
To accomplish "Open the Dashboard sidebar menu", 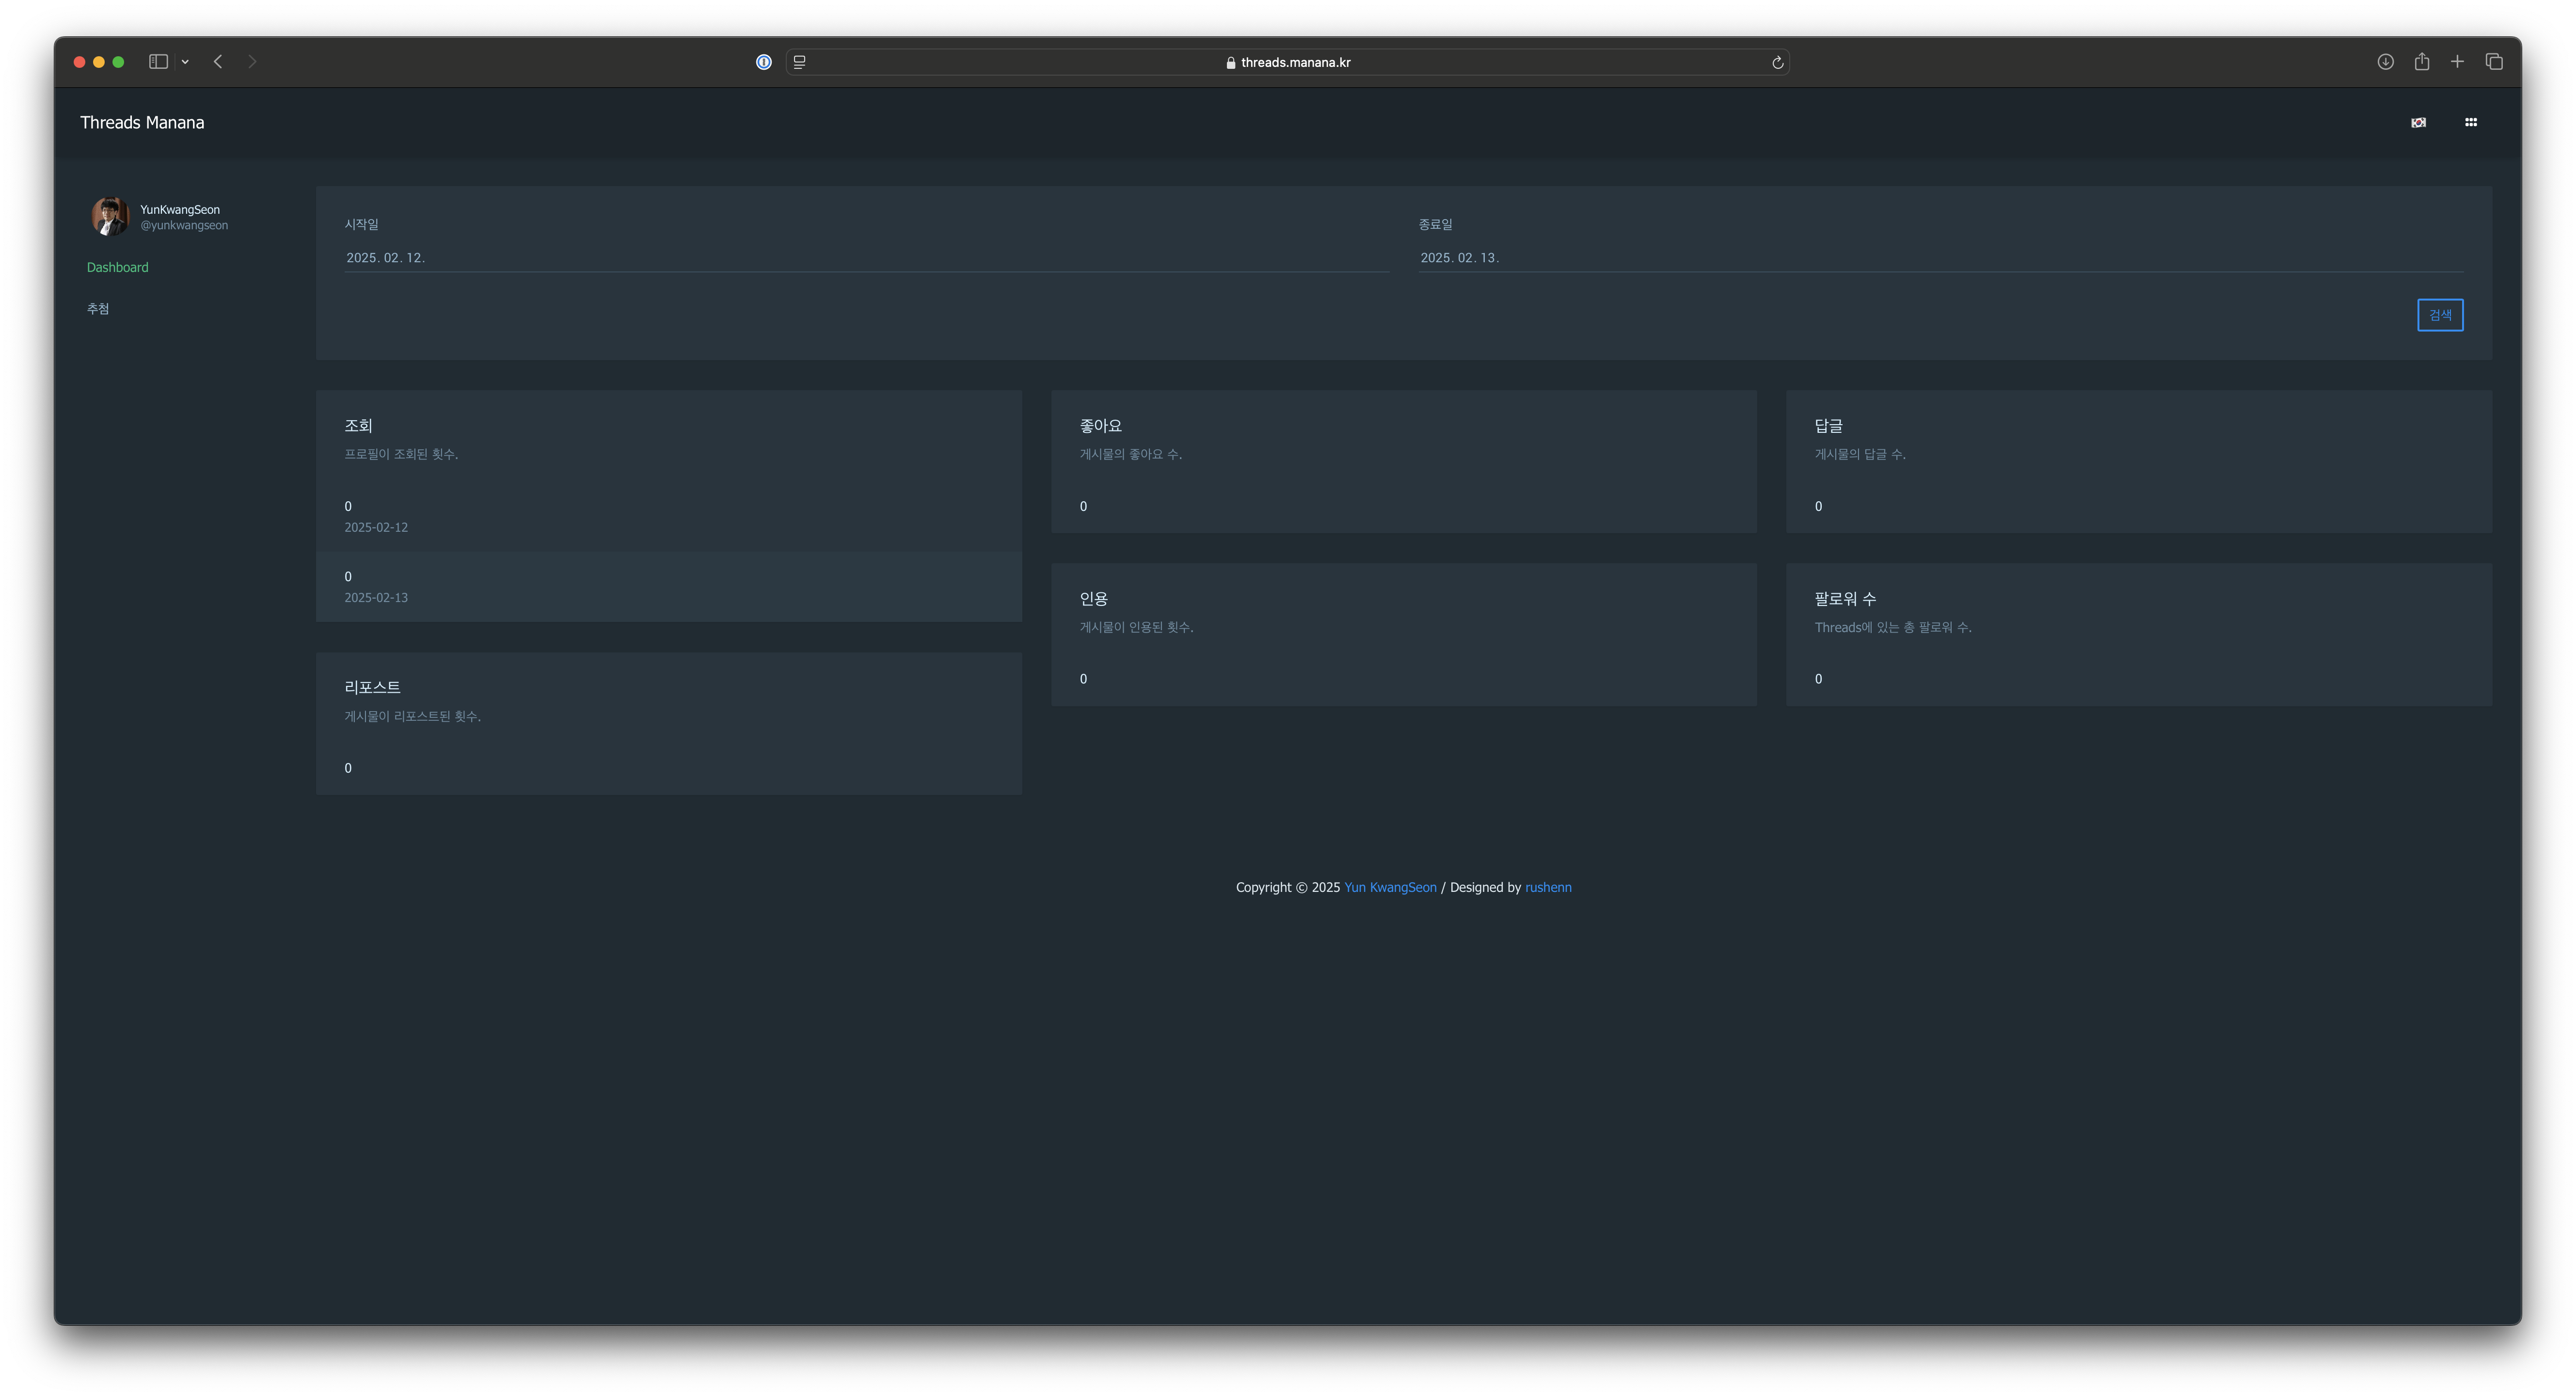I will pos(117,267).
